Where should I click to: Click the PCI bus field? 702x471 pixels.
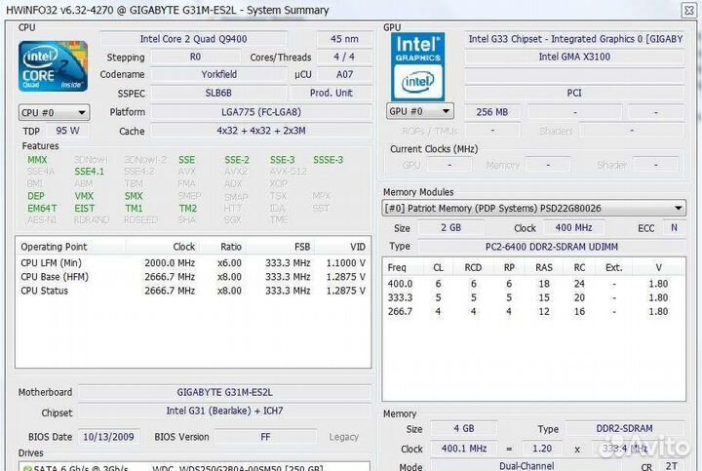pyautogui.click(x=575, y=93)
